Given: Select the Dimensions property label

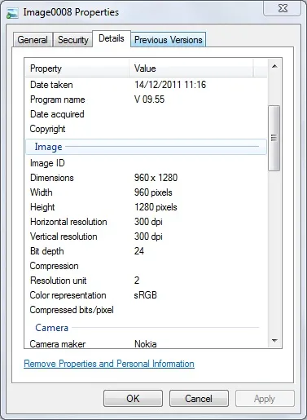Looking at the screenshot, I should pyautogui.click(x=52, y=178).
